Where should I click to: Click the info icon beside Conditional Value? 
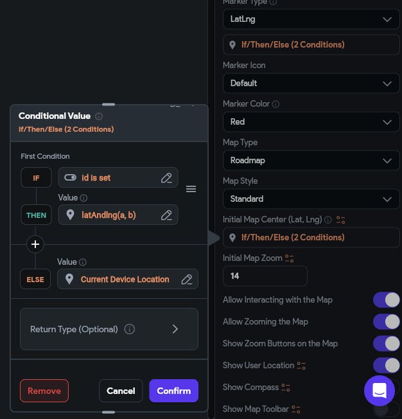pos(99,116)
